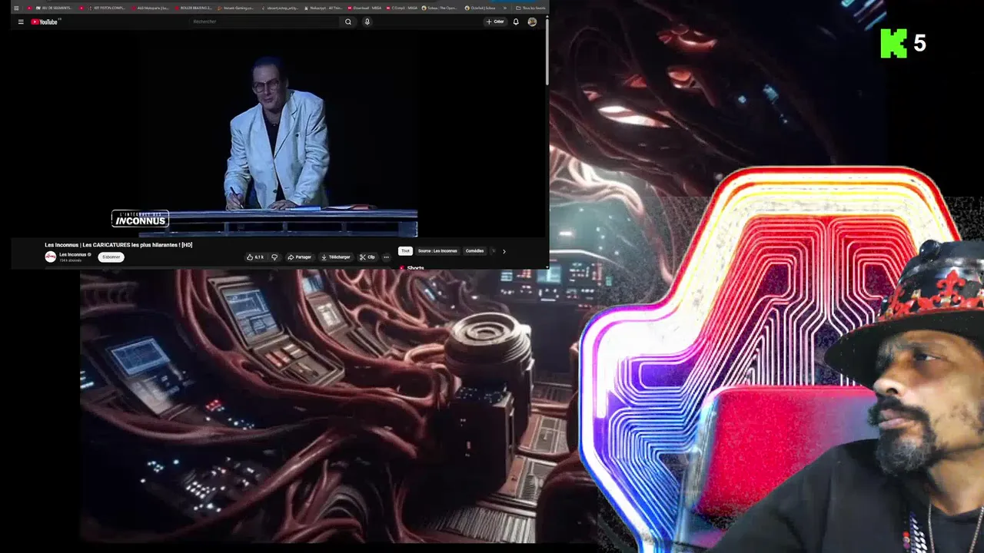The width and height of the screenshot is (984, 553).
Task: Open the JEU DE SEGMENTS bookmark
Action: 54,8
